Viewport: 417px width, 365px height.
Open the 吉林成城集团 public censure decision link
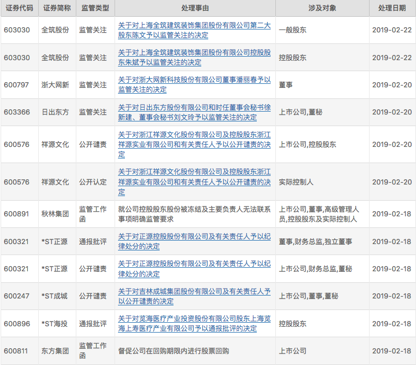coord(194,296)
